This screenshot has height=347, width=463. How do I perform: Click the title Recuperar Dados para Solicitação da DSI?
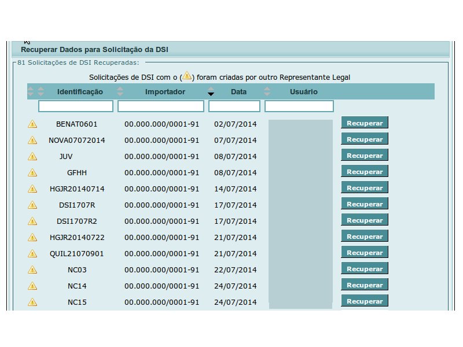pyautogui.click(x=94, y=50)
